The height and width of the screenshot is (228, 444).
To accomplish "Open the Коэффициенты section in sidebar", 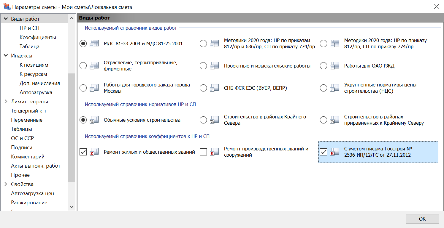I will click(x=38, y=37).
